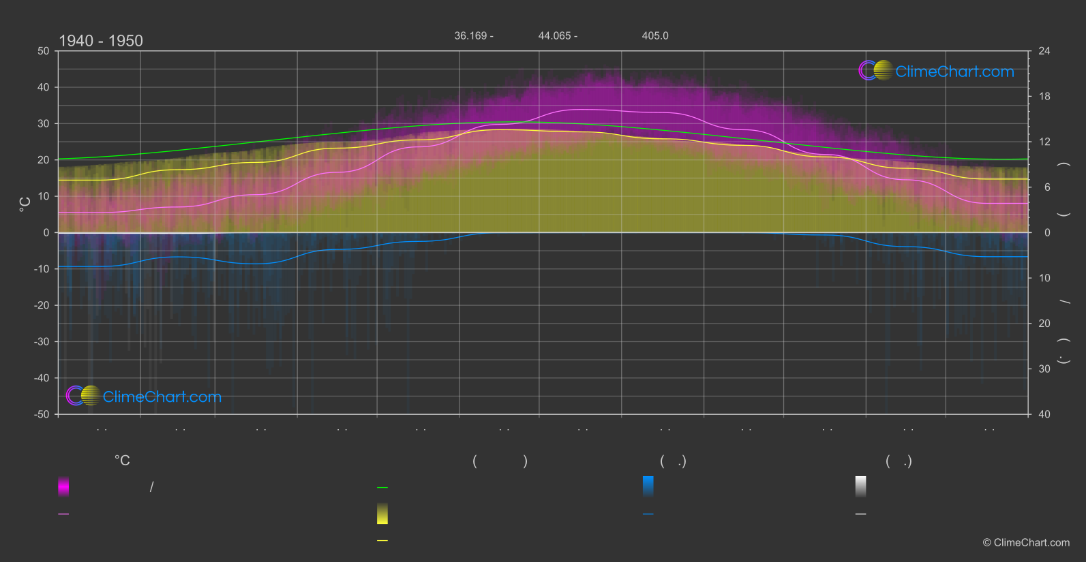The height and width of the screenshot is (562, 1086).
Task: Click the ClimeChart.com logo at top right
Action: [936, 71]
